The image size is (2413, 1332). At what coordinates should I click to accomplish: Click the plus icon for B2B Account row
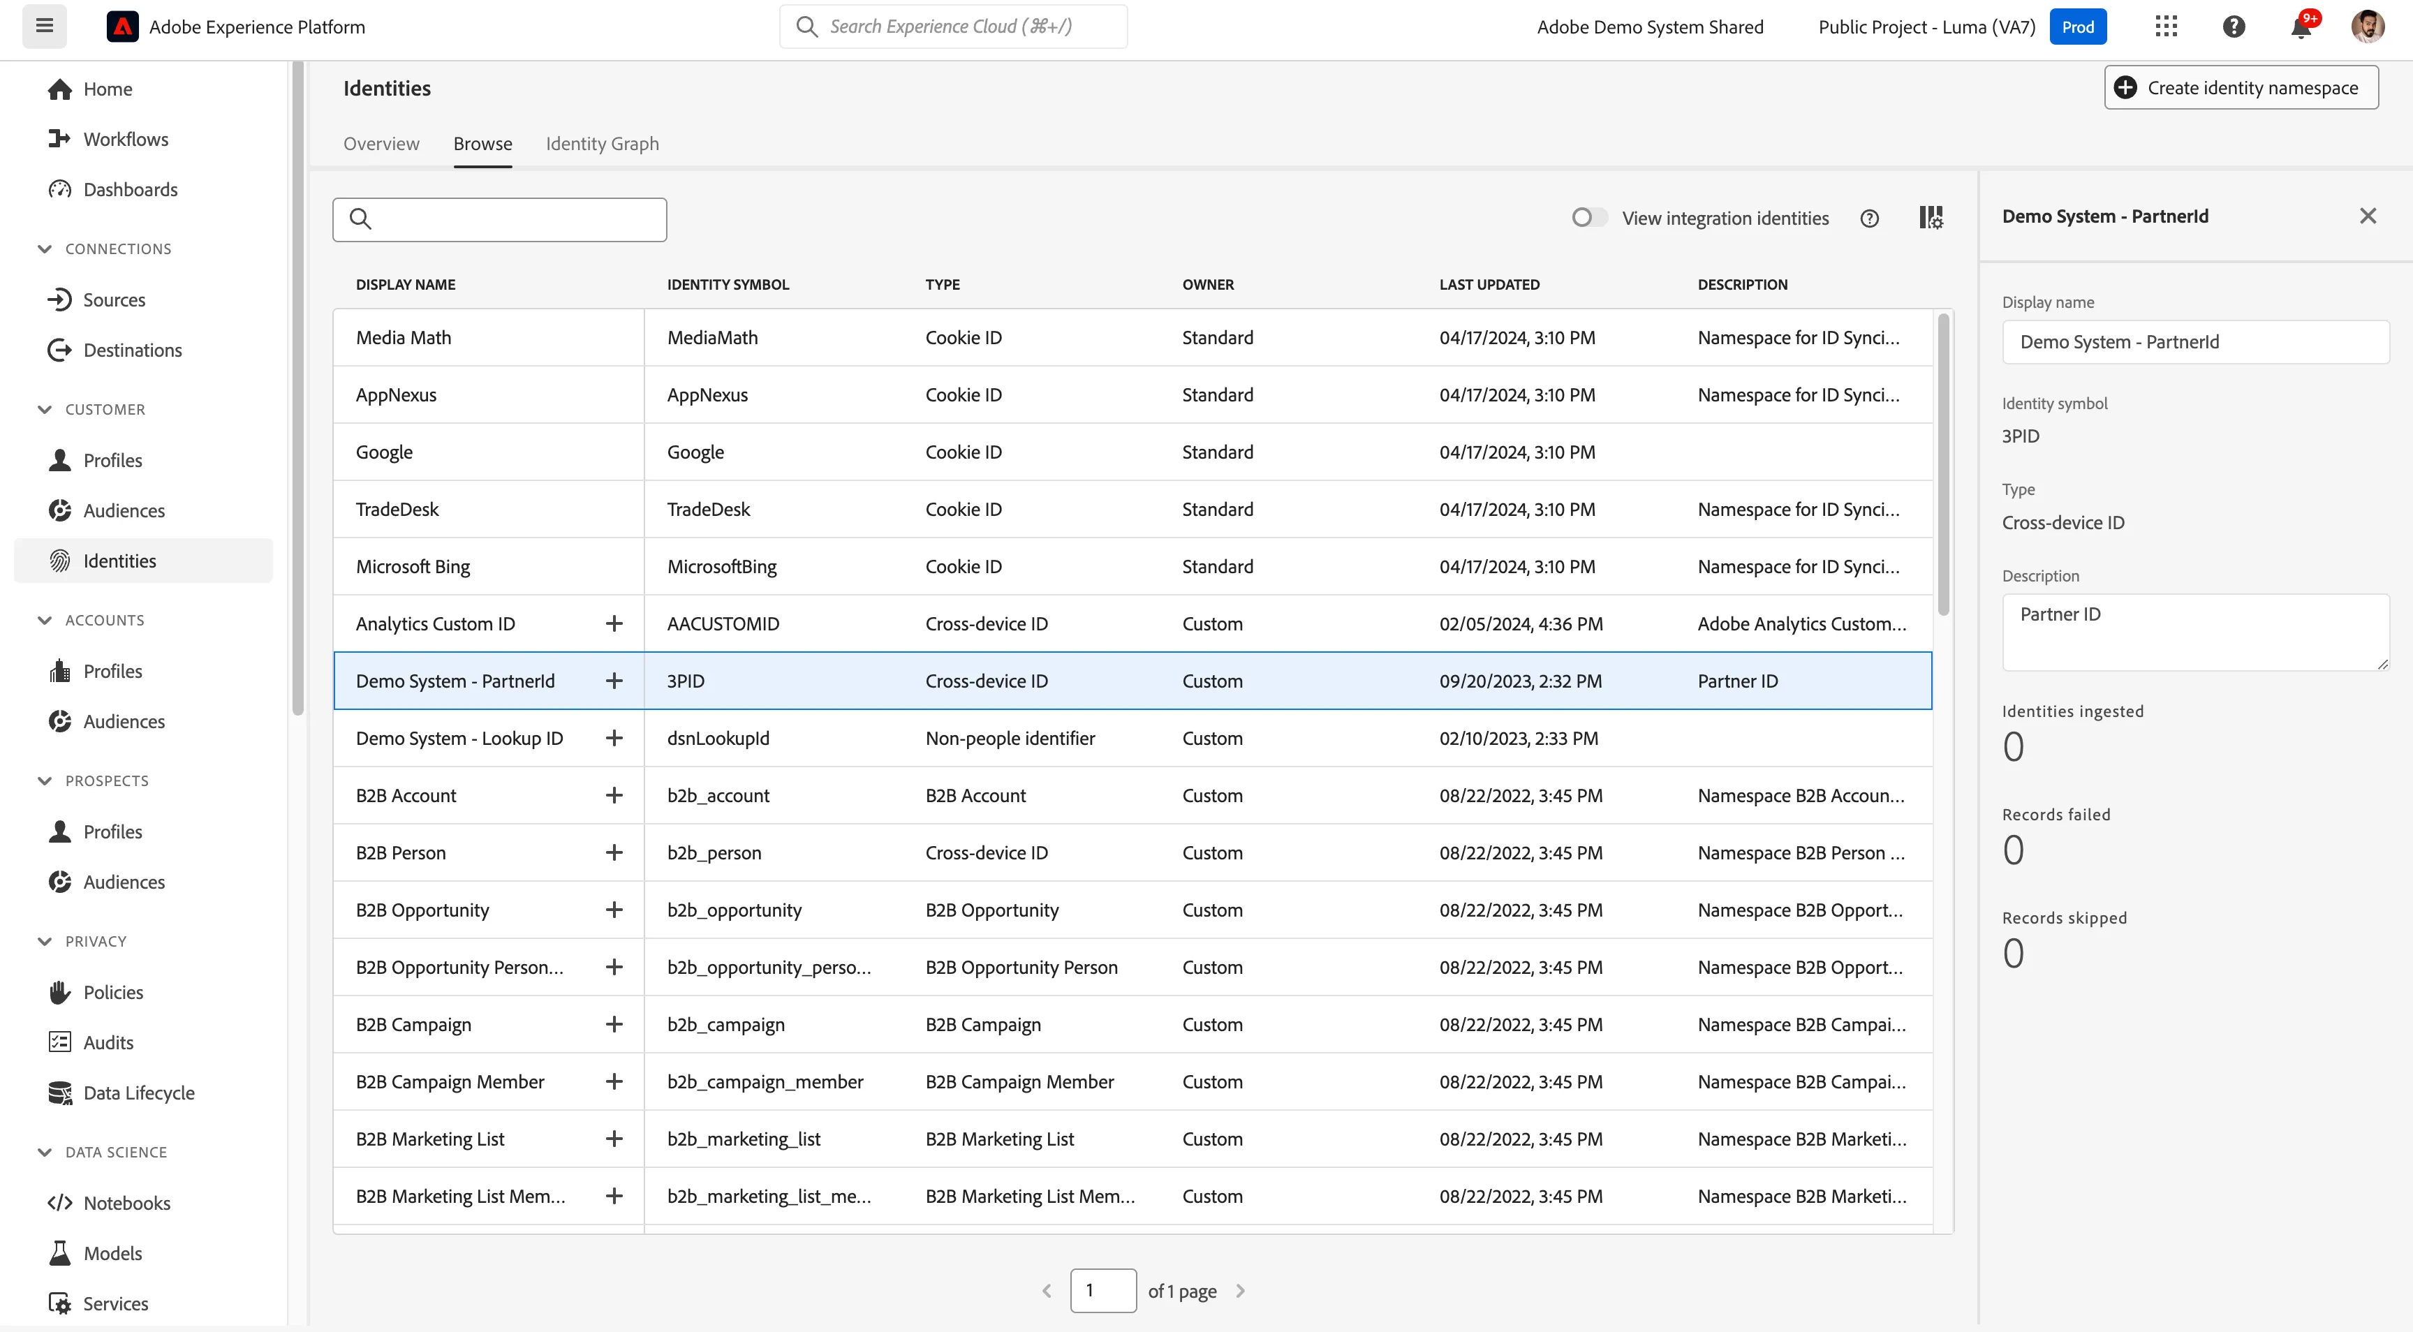tap(614, 795)
